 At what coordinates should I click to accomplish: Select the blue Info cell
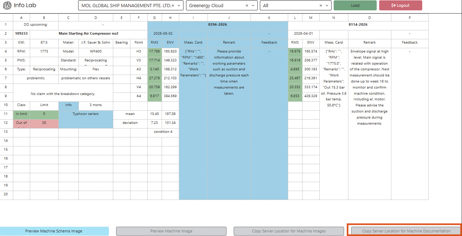68,105
